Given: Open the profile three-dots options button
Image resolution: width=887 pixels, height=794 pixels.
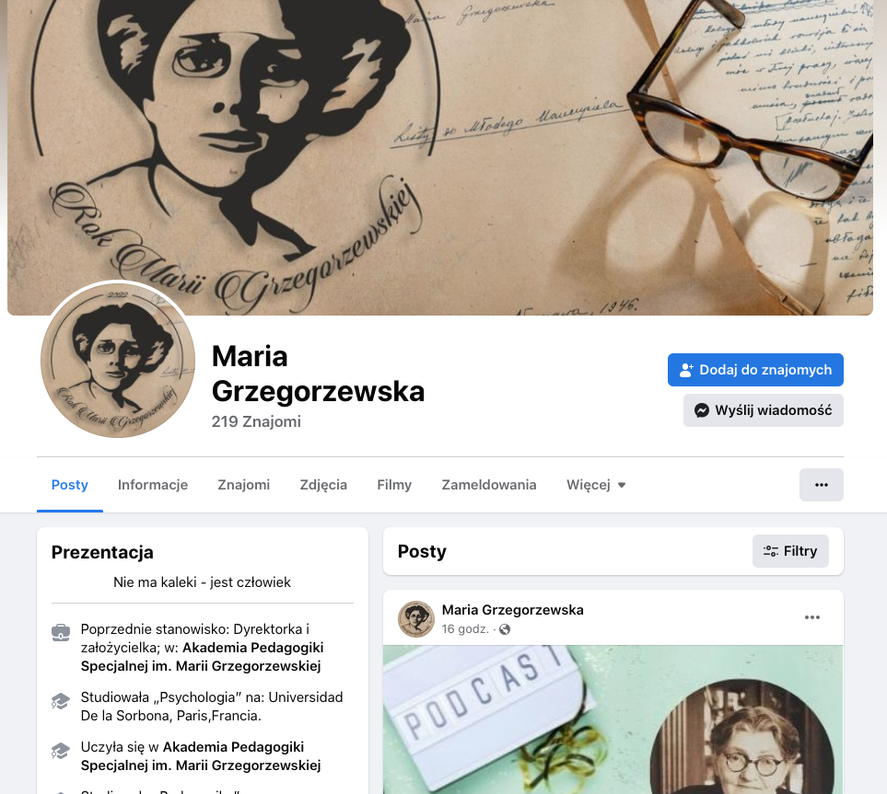Looking at the screenshot, I should [x=821, y=485].
